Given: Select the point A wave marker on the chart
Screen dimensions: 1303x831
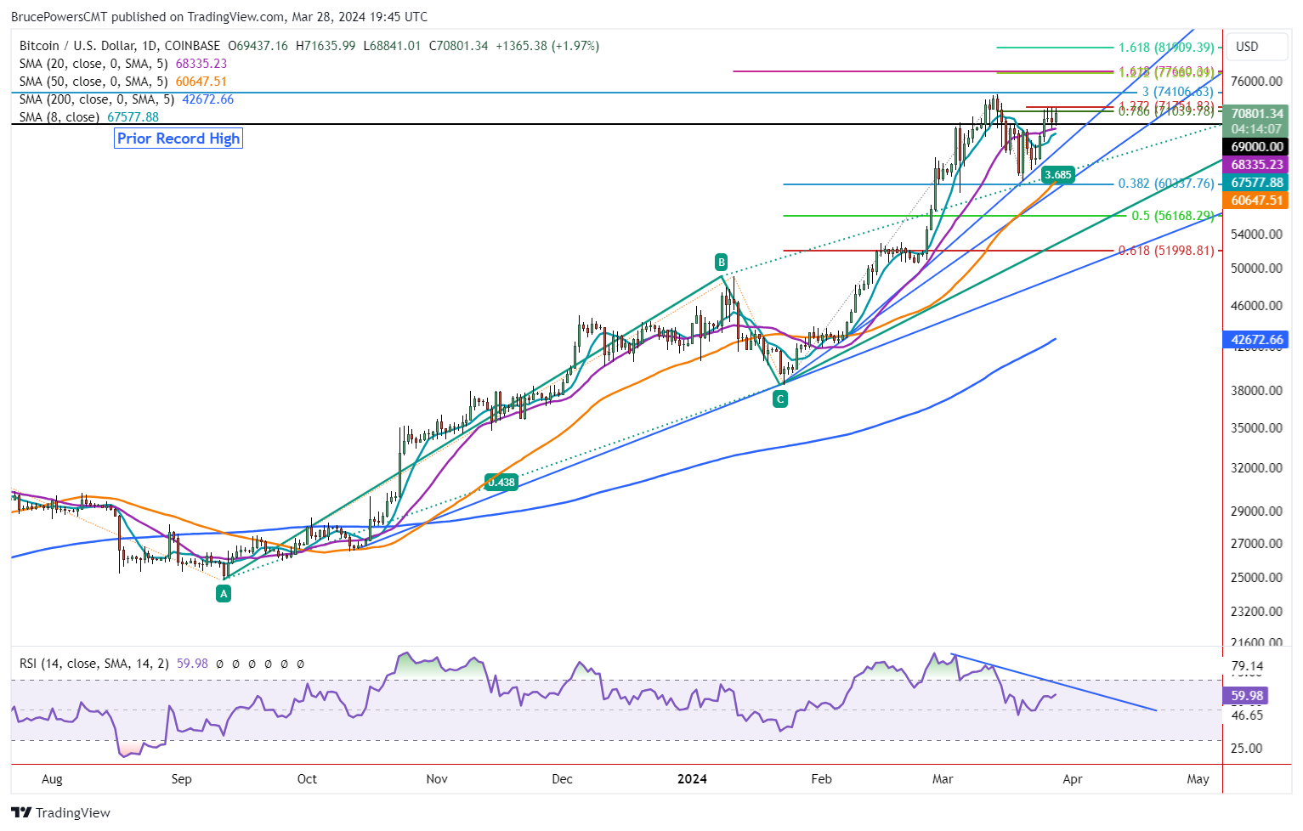Looking at the screenshot, I should tap(224, 593).
